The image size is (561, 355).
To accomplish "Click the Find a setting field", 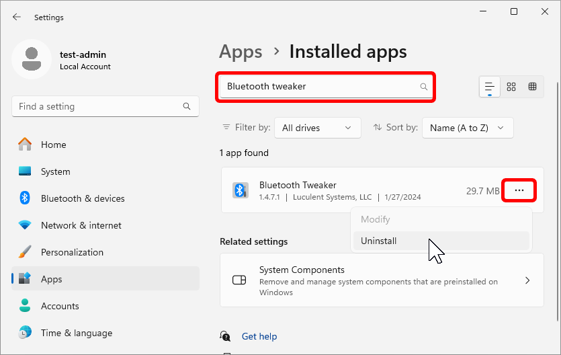I will click(105, 106).
